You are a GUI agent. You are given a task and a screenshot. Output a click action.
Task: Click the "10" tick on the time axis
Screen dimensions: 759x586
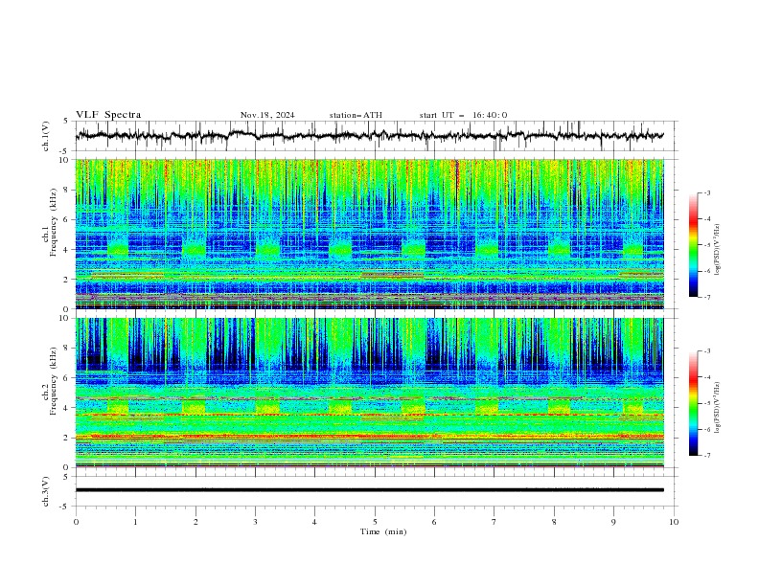(x=674, y=522)
